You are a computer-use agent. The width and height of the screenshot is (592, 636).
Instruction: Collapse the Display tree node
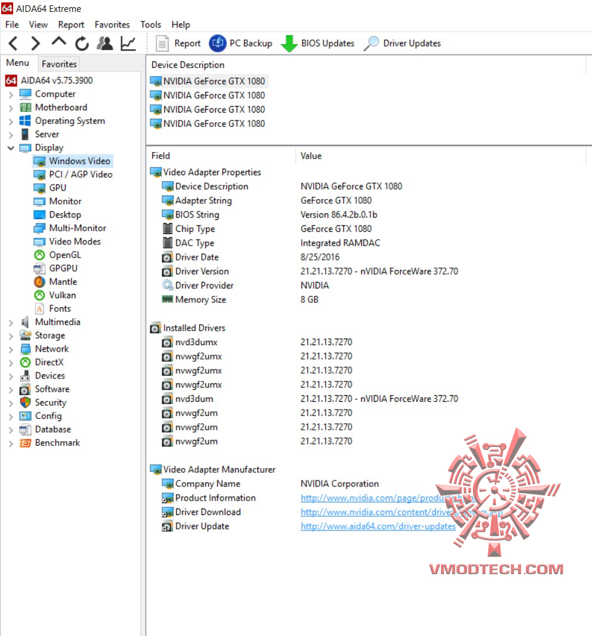click(x=11, y=148)
